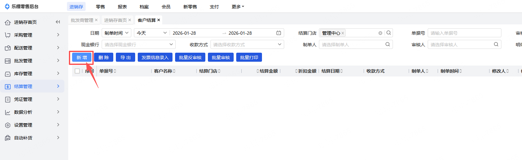Click the 删除 button
Screen dimensions: 522x160
click(104, 58)
